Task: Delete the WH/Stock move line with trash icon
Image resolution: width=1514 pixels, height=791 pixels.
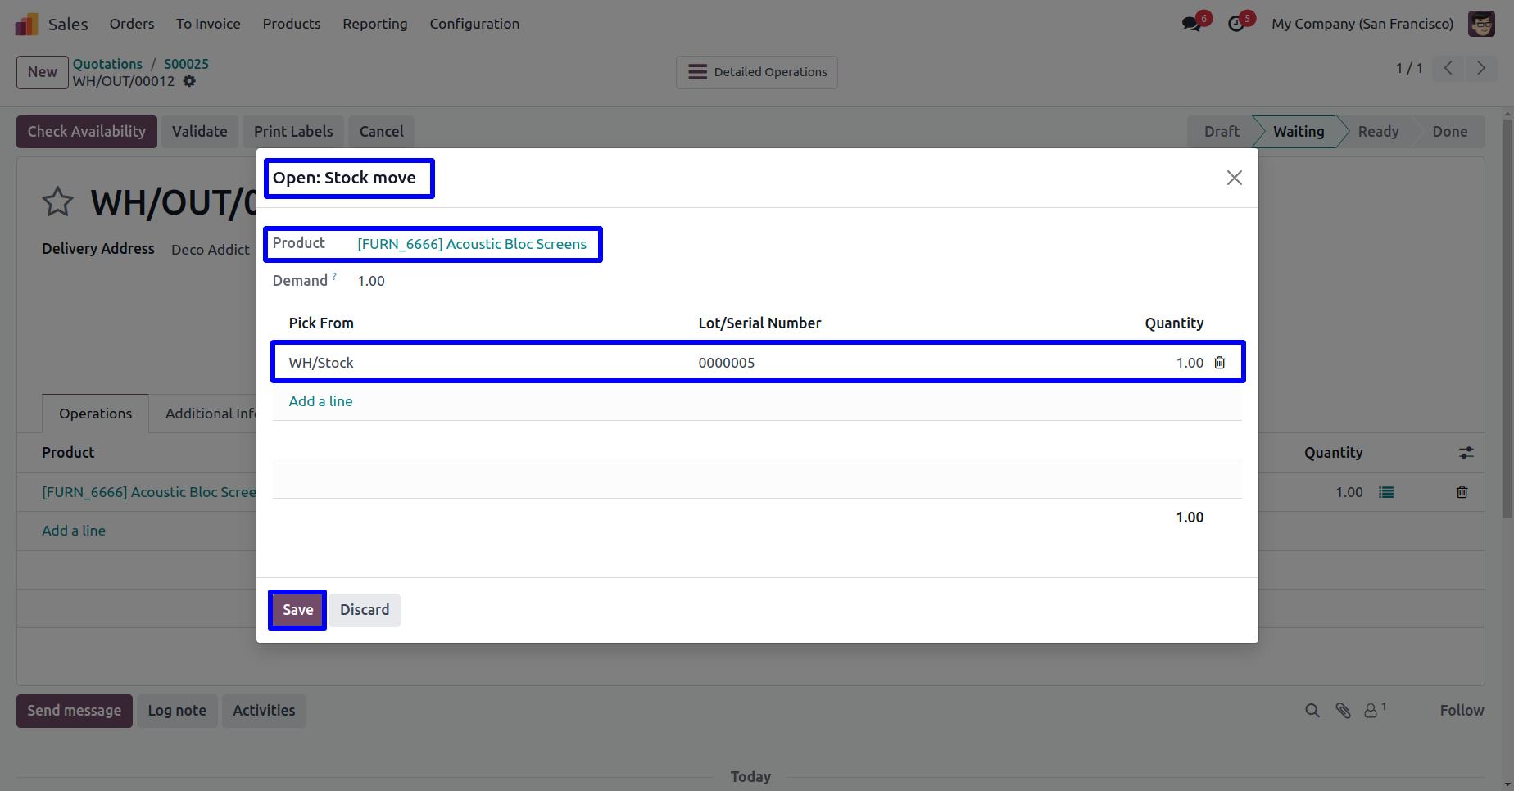Action: coord(1219,363)
